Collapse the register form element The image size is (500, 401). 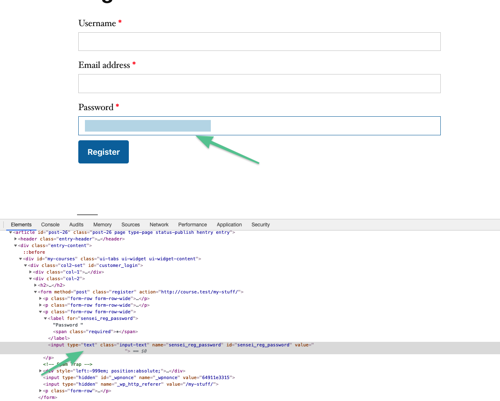coord(35,292)
